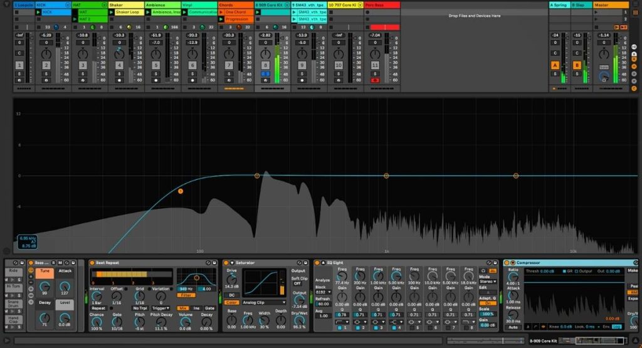The height and width of the screenshot is (348, 642).
Task: Select Beat Repeat Ins mode
Action: click(196, 308)
